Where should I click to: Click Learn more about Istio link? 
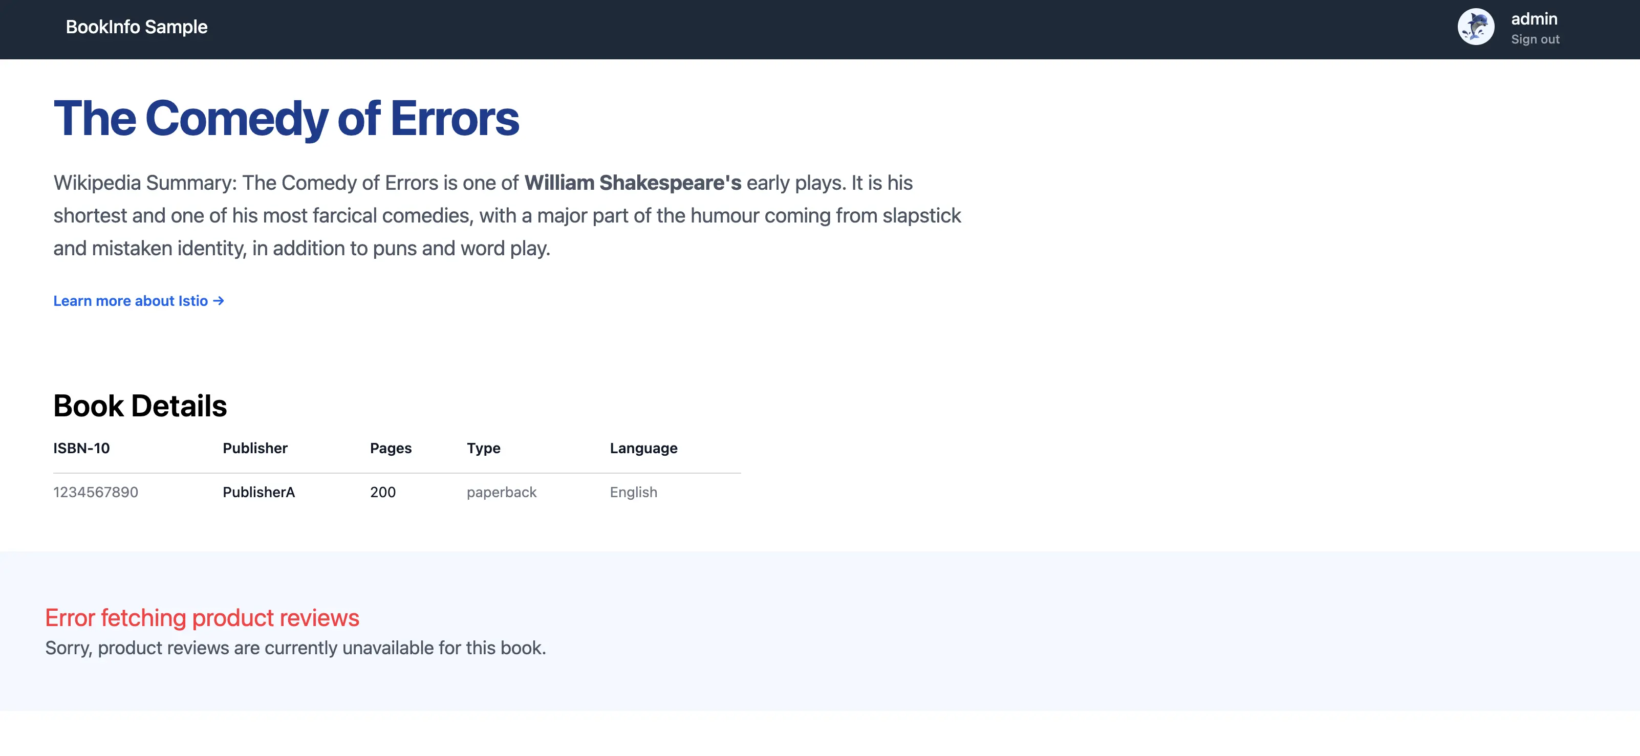coord(131,301)
